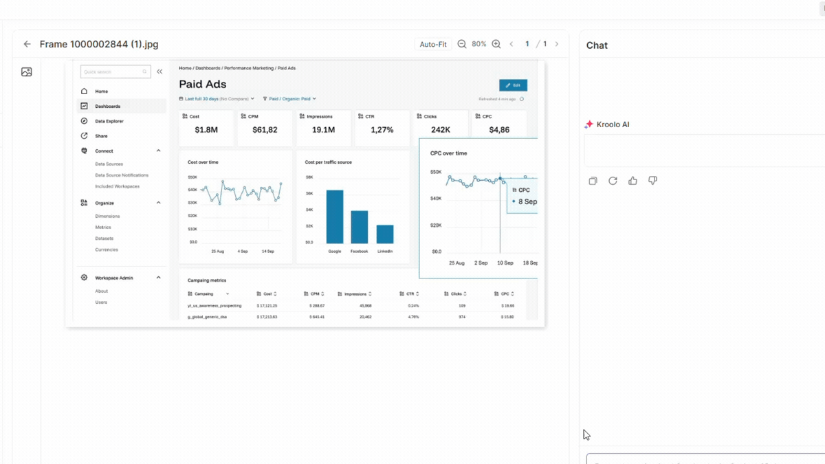Collapse the dashboard sidebar with double-chevron icon
Screen dimensions: 825x464
[159, 71]
